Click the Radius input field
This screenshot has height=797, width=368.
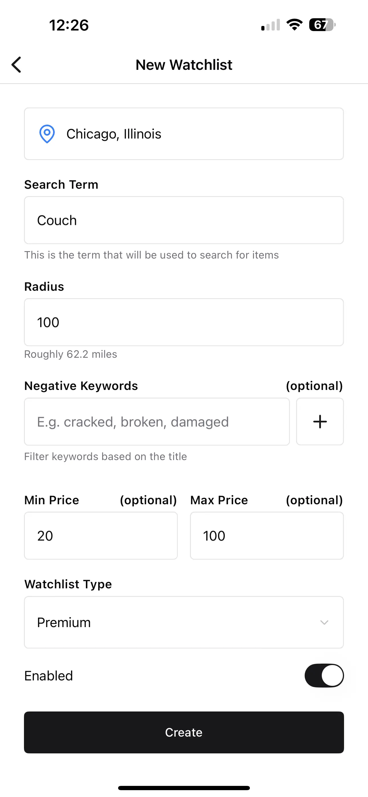click(184, 322)
